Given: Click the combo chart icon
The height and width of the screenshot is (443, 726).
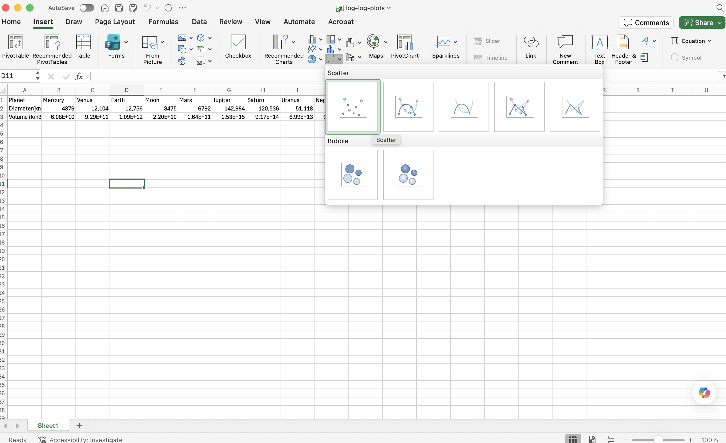Looking at the screenshot, I should [350, 57].
